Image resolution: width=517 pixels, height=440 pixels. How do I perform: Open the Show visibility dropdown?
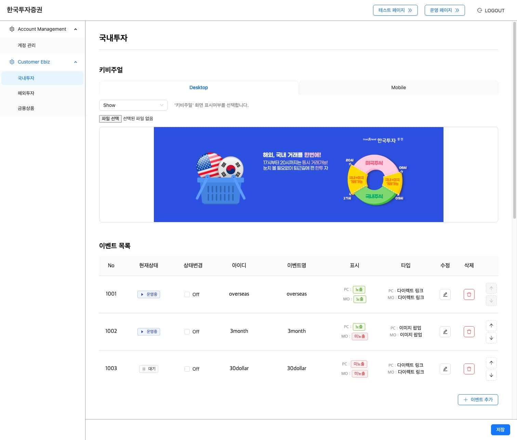coord(133,105)
